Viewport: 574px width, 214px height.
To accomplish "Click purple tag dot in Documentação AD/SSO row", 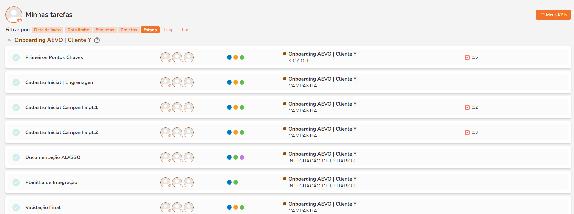I will coord(242,157).
